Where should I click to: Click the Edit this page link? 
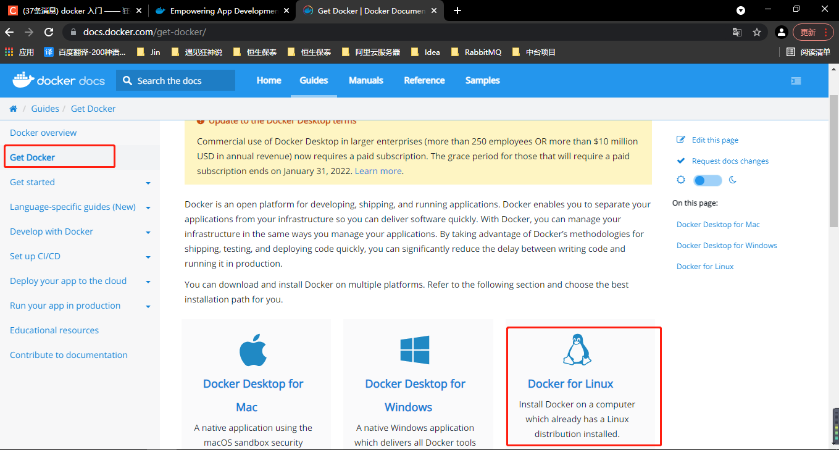click(x=715, y=140)
